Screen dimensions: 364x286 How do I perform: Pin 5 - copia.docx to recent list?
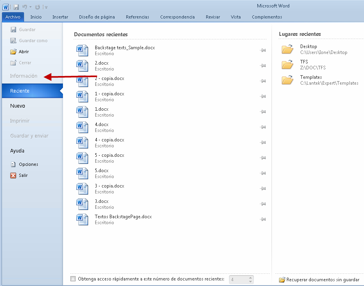pyautogui.click(x=263, y=158)
